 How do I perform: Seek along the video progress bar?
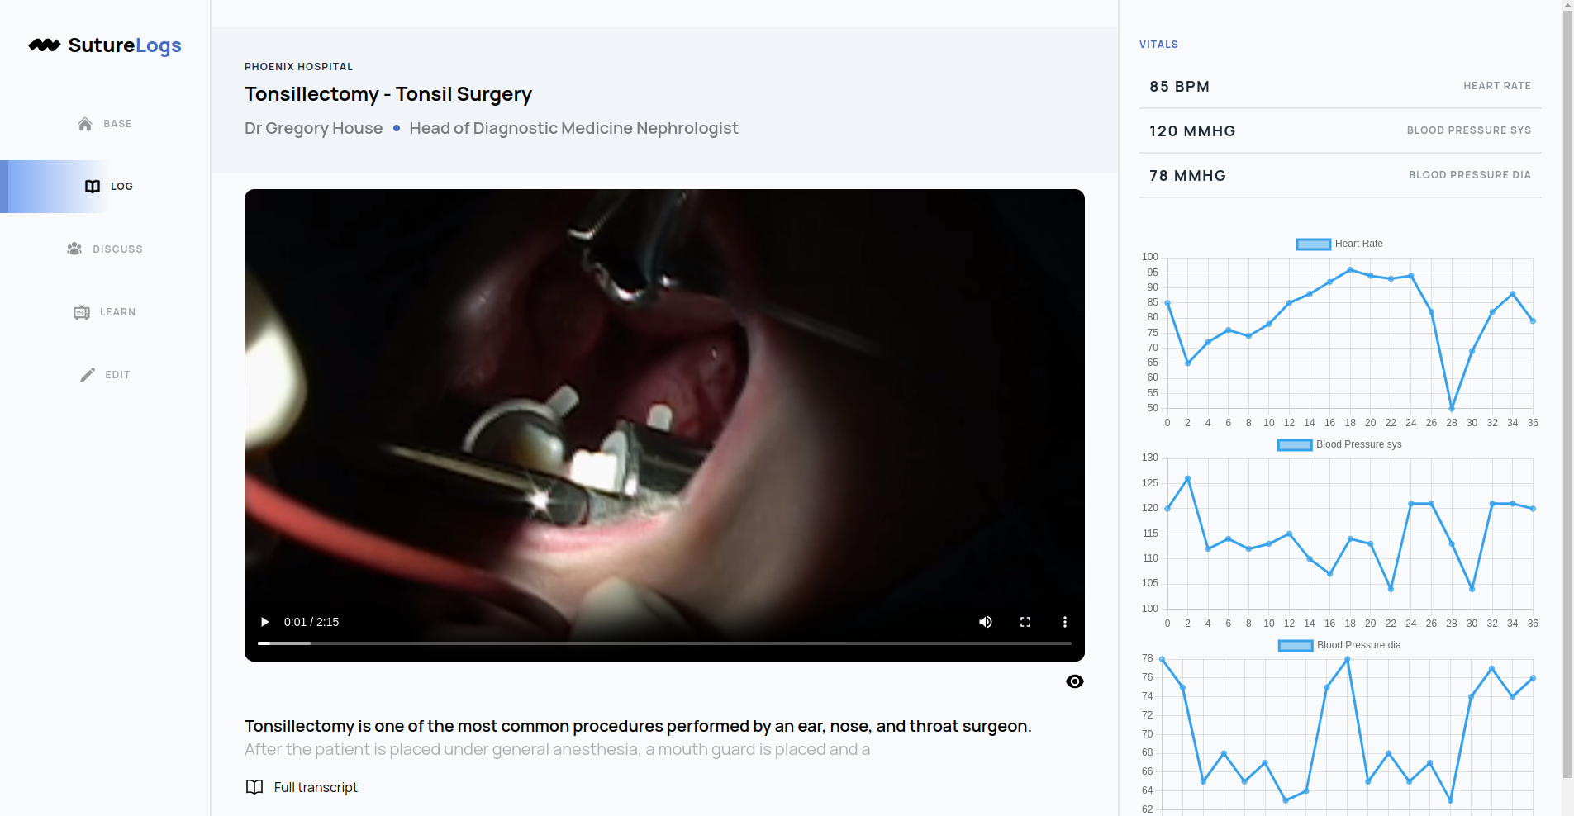pyautogui.click(x=664, y=643)
